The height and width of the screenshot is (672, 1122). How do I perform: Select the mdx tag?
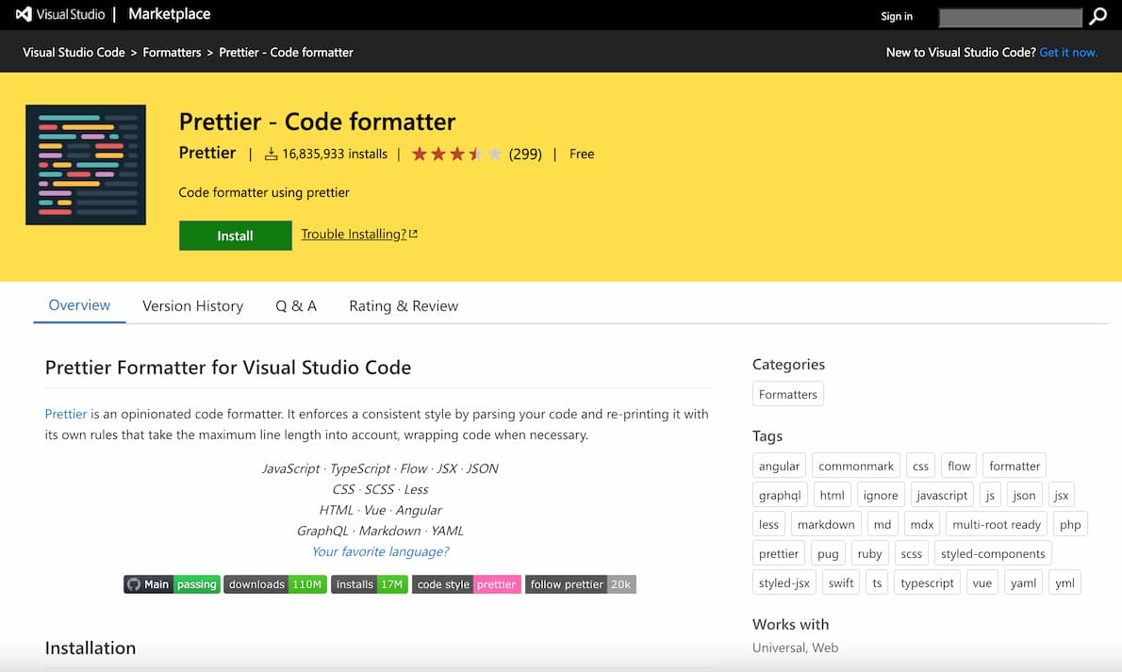click(922, 525)
